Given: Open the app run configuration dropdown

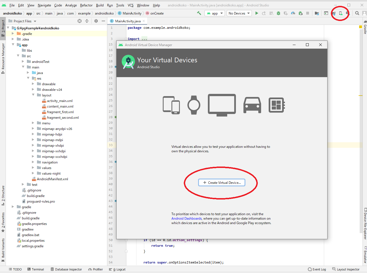Looking at the screenshot, I should tap(215, 13).
